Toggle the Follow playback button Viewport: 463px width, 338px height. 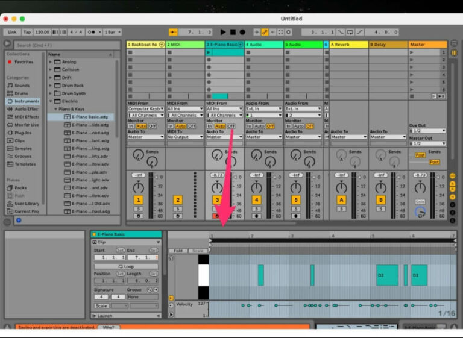click(x=174, y=32)
